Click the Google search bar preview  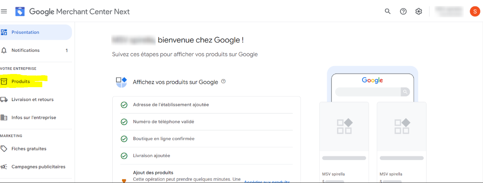[x=372, y=92]
